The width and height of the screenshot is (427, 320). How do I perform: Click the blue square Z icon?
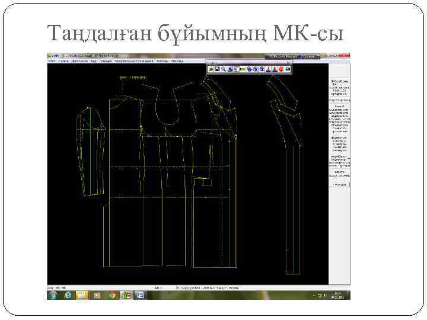tap(262, 69)
